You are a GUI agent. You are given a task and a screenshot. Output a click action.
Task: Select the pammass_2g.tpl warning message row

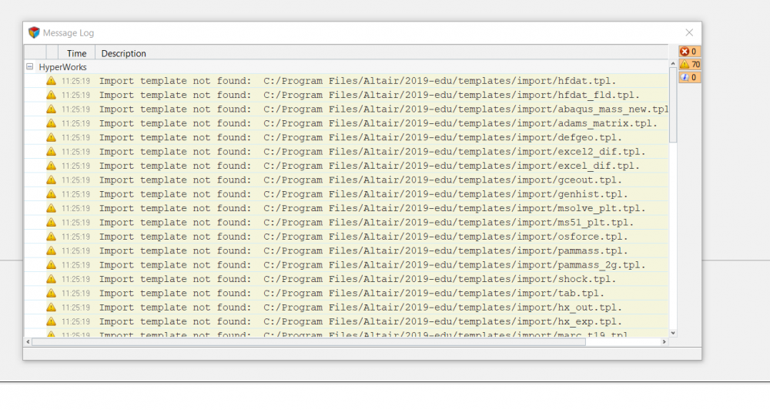click(x=372, y=265)
